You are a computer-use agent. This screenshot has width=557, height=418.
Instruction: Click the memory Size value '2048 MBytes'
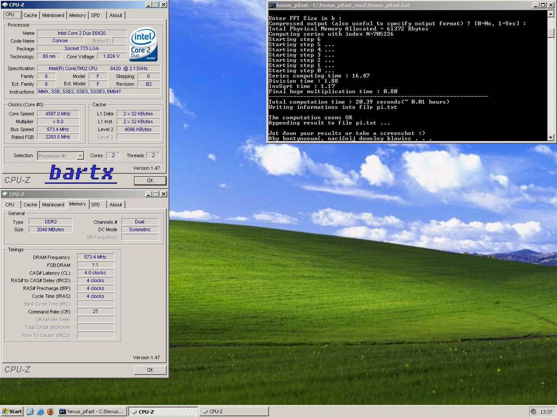50,229
